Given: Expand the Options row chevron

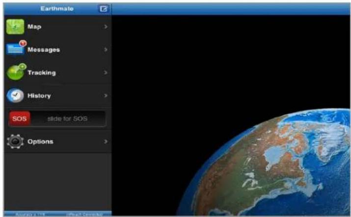Looking at the screenshot, I should 106,142.
